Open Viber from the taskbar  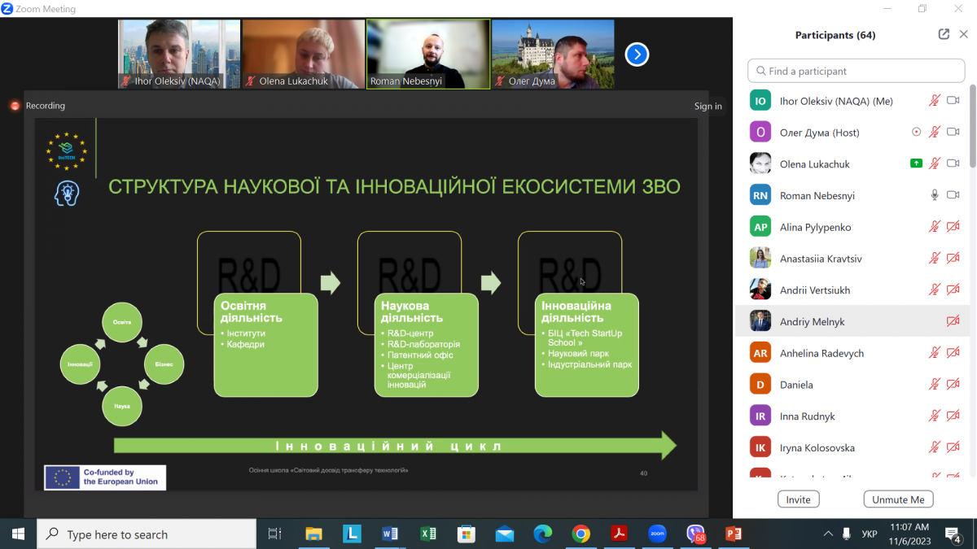695,534
